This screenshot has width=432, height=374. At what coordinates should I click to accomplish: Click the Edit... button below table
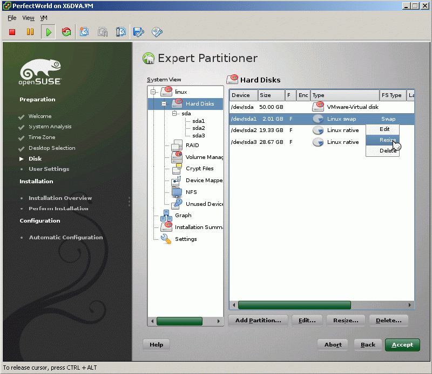[x=307, y=321]
